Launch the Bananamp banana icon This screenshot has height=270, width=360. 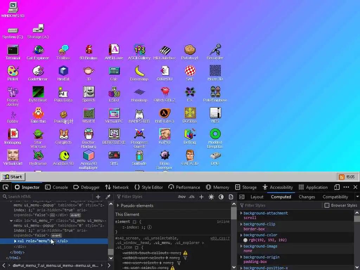139,73
